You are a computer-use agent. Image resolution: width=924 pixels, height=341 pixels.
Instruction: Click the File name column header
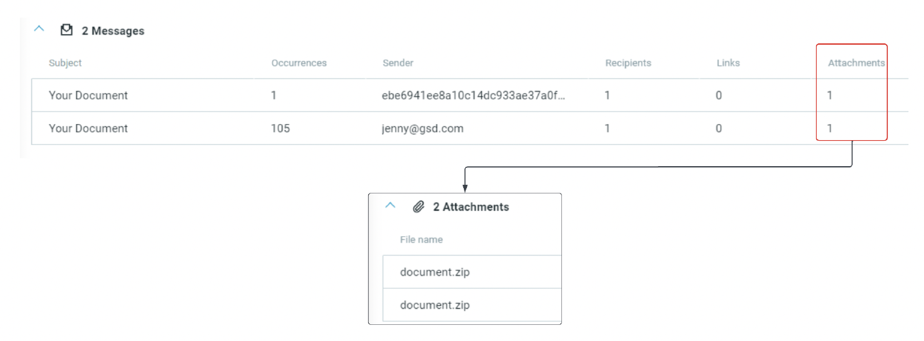pos(421,239)
